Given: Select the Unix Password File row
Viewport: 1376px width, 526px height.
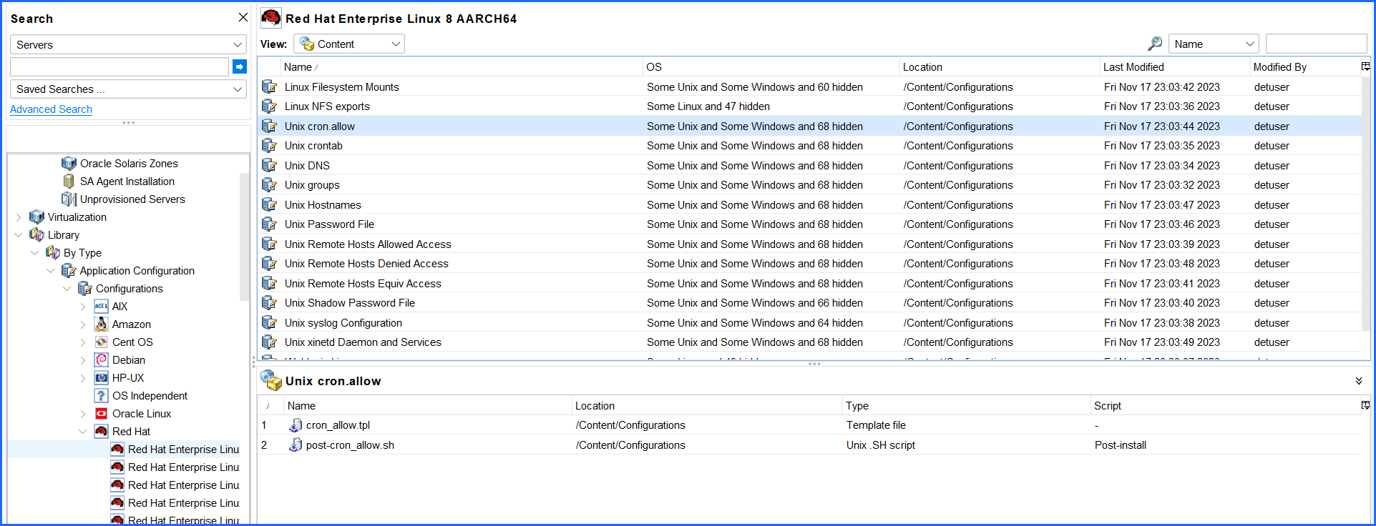Looking at the screenshot, I should pyautogui.click(x=809, y=224).
